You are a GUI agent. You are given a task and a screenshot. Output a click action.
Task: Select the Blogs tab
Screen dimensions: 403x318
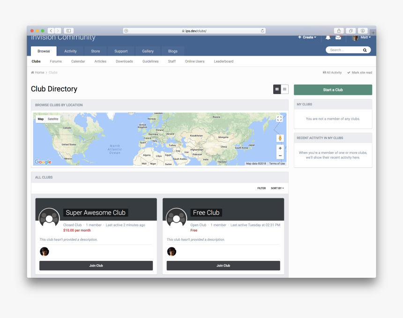(173, 51)
